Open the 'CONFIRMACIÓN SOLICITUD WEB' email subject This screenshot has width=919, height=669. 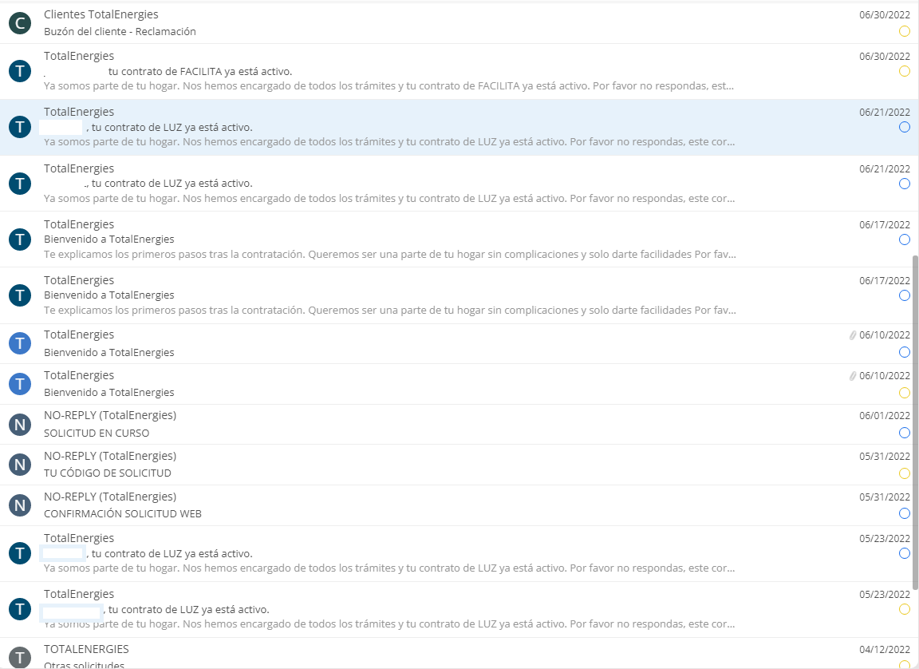(123, 514)
